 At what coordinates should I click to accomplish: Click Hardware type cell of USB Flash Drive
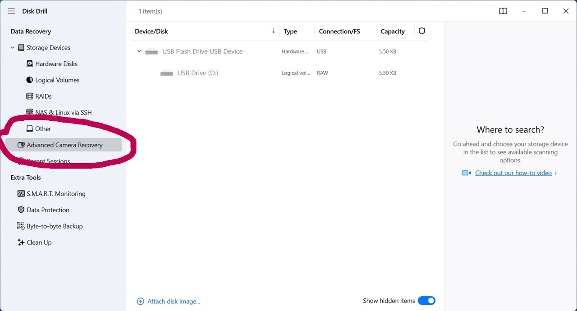coord(295,51)
